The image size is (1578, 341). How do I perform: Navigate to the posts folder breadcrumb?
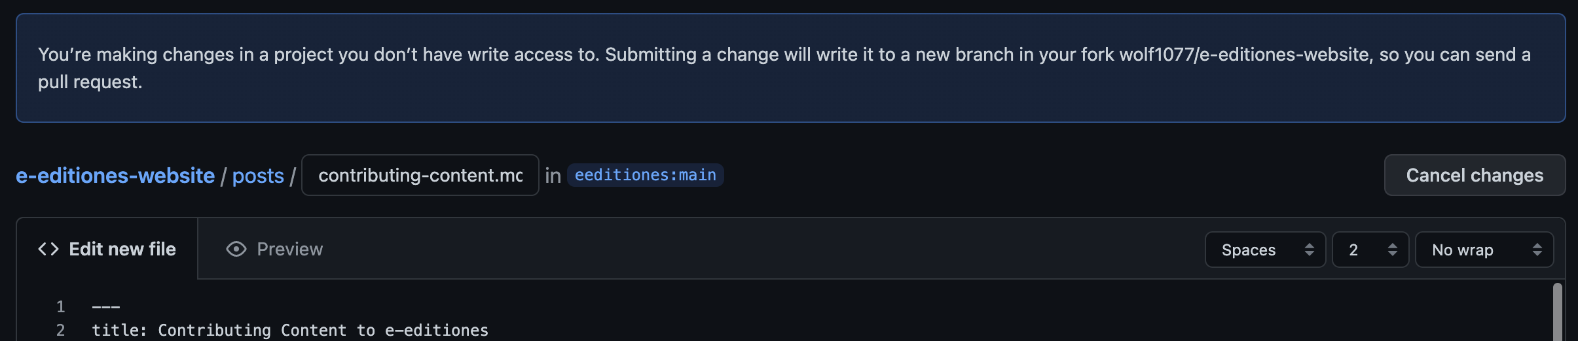pos(258,176)
